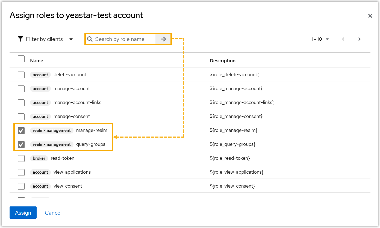Viewport: 380px width, 228px height.
Task: Check the read-token broker role
Action: pos(21,158)
